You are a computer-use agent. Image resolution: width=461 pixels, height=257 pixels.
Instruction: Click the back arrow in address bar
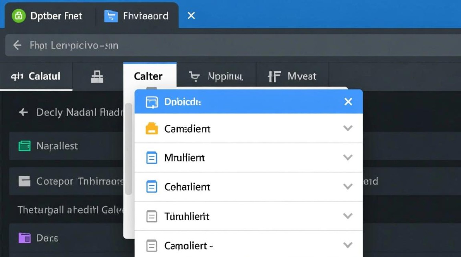coord(17,45)
